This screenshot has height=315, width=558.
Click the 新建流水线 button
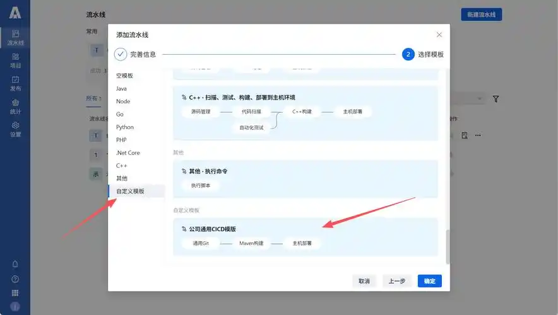[x=481, y=14]
